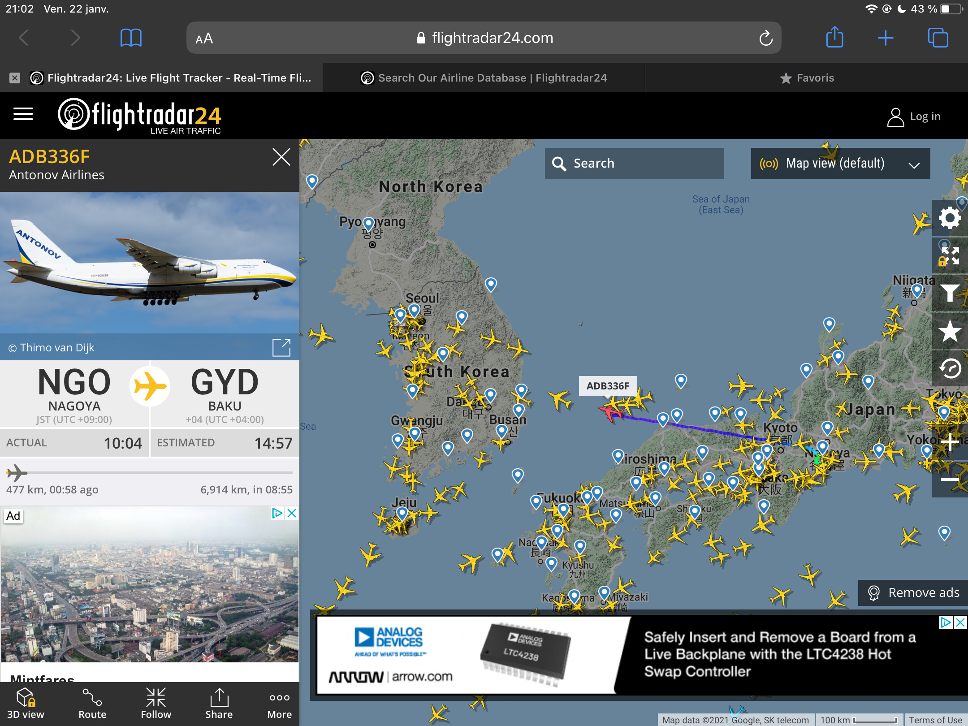Open the map filter funnel icon

coord(950,294)
